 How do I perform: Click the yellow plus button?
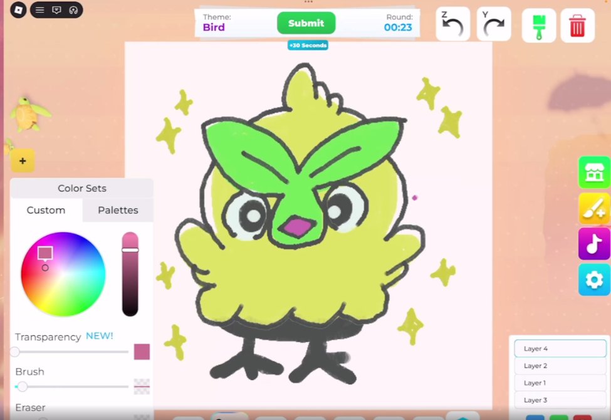point(23,160)
